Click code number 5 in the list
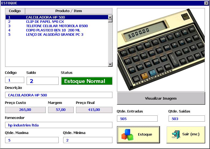The image size is (210, 149). 9,35
